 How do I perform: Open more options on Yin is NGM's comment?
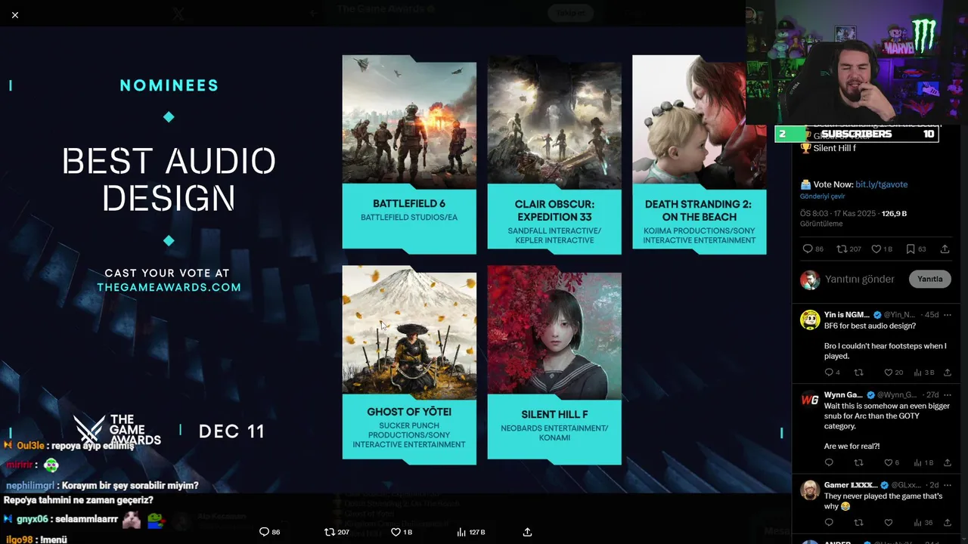point(948,314)
